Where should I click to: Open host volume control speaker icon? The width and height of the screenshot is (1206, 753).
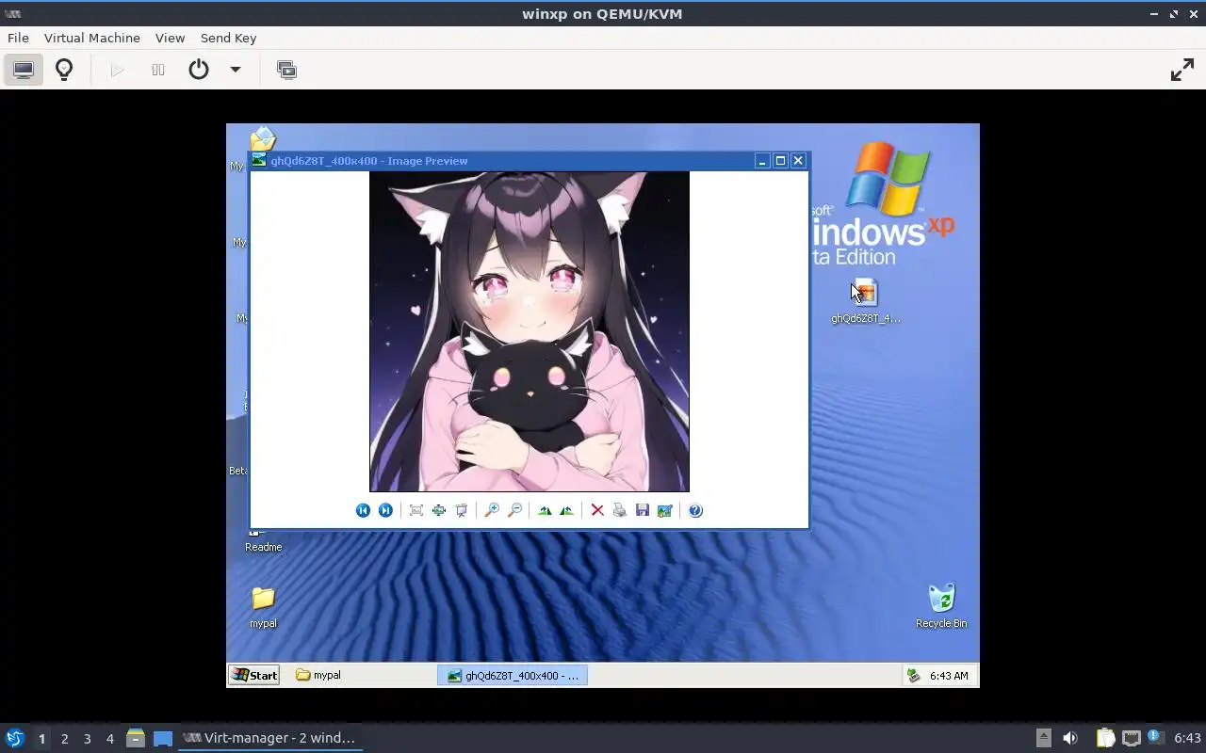[x=1070, y=738]
